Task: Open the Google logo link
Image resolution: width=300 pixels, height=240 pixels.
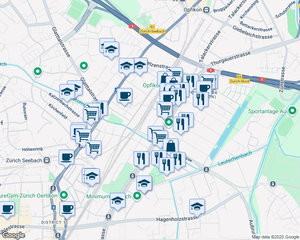Action: 12,236
